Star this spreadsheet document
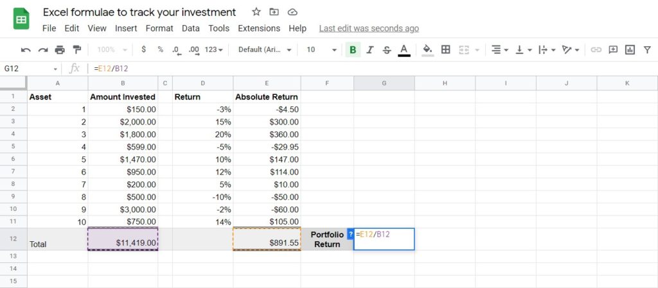Image resolution: width=658 pixels, height=288 pixels. (256, 12)
